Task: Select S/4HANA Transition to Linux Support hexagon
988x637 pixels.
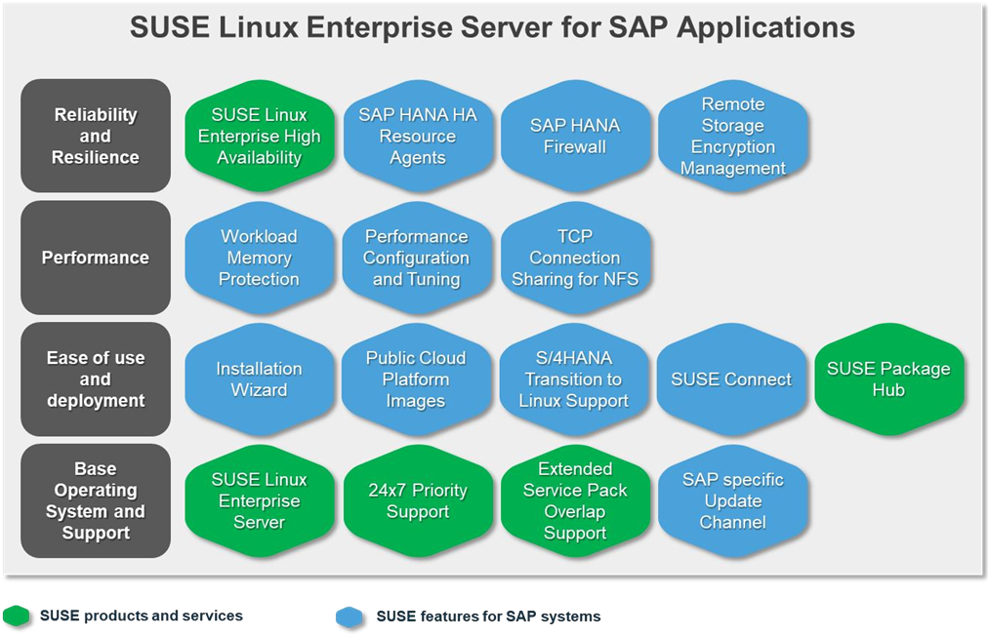Action: (573, 378)
